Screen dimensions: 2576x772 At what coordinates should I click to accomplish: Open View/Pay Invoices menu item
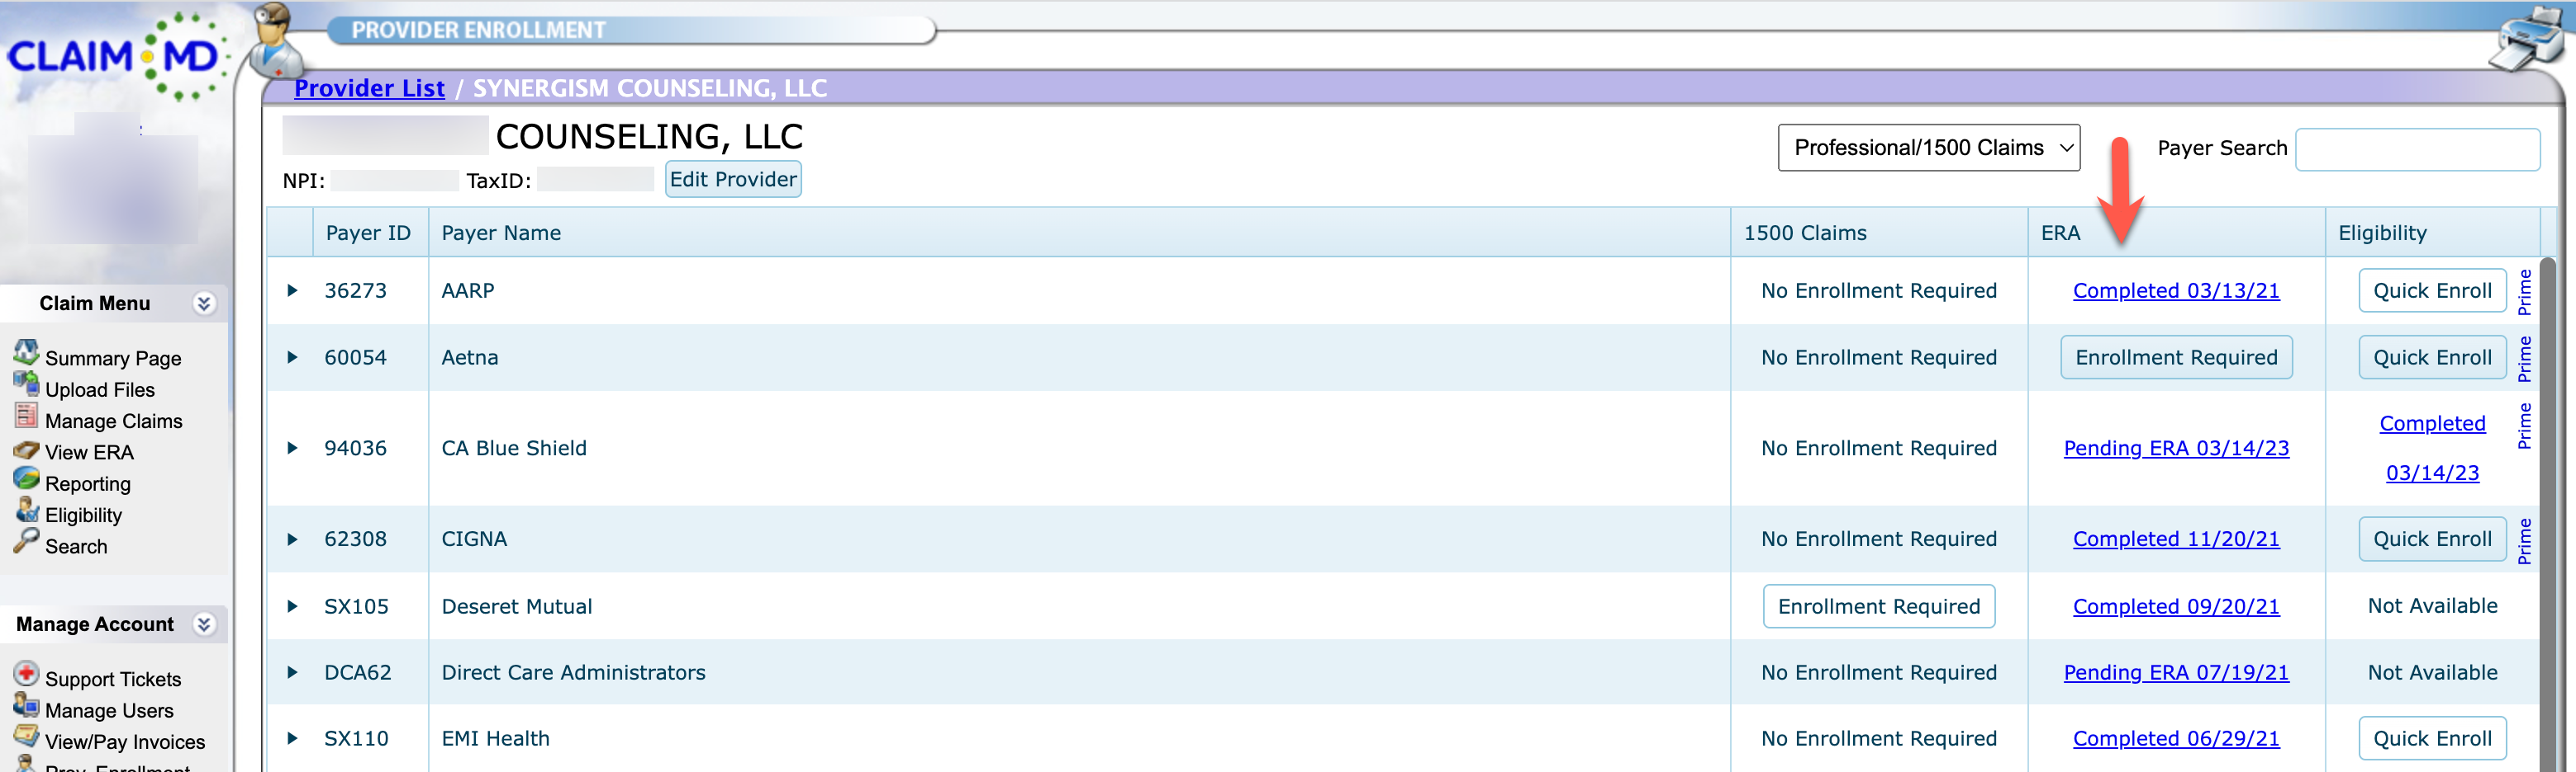[x=124, y=742]
